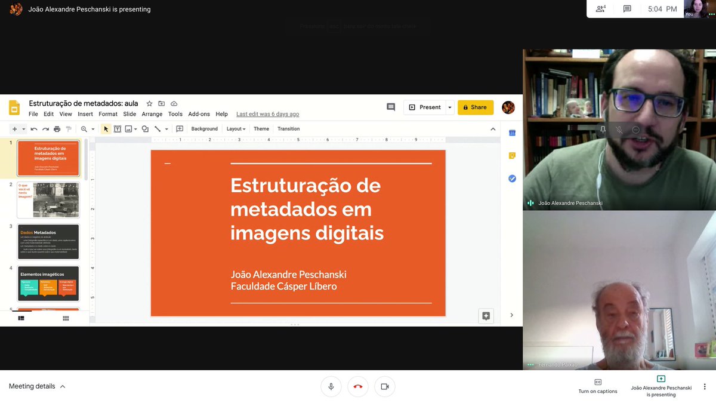
Task: Activate the paint format tool
Action: pos(68,129)
